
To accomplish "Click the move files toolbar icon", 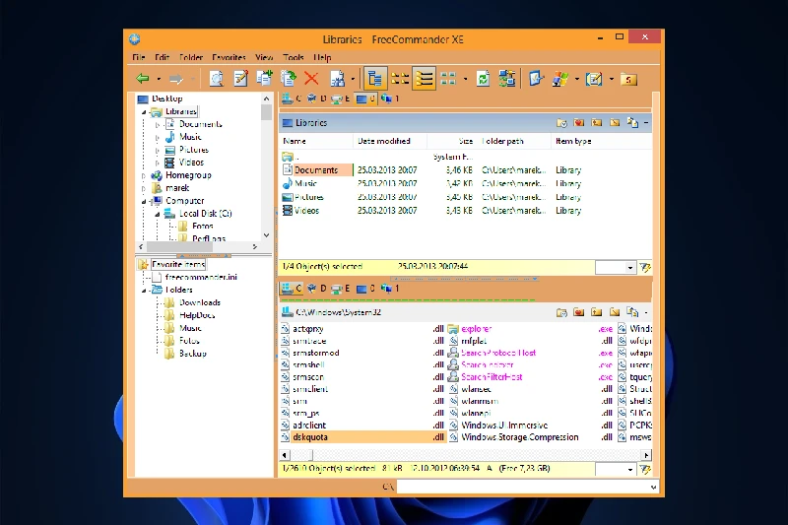I will coord(289,79).
